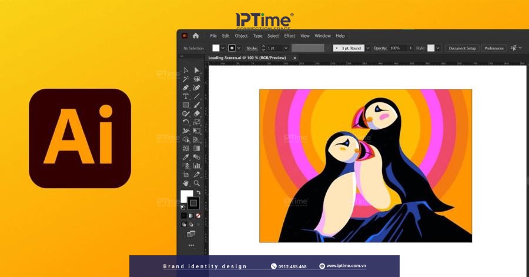Open Transparency via Opacity label
This screenshot has height=277, width=529.
point(380,48)
